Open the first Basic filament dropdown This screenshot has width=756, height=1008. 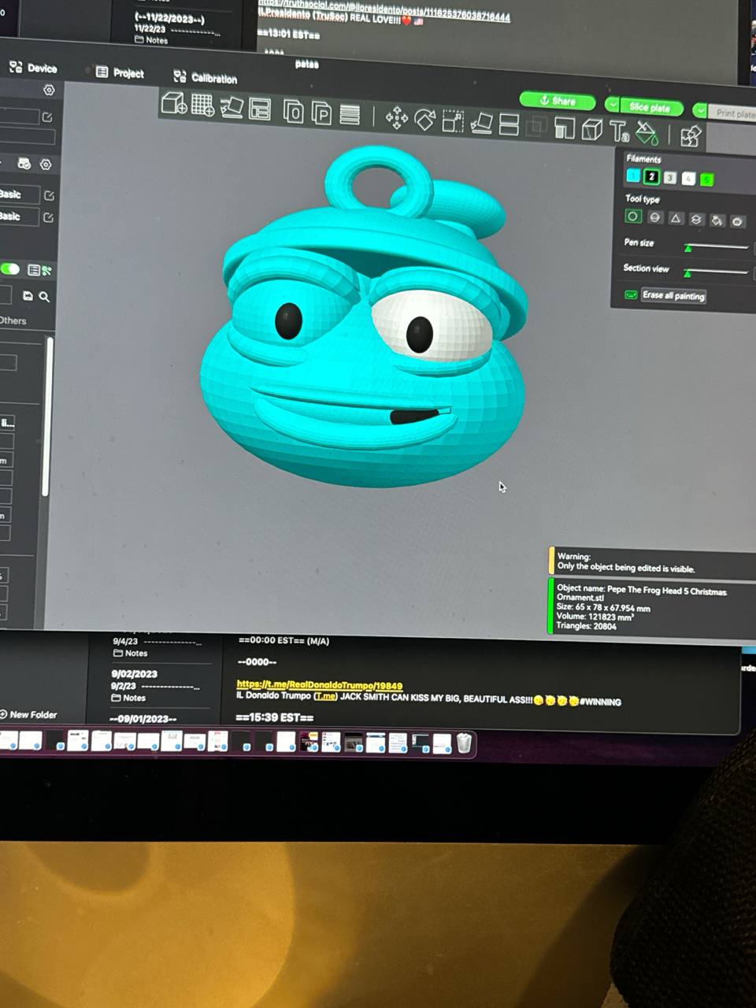(18, 195)
